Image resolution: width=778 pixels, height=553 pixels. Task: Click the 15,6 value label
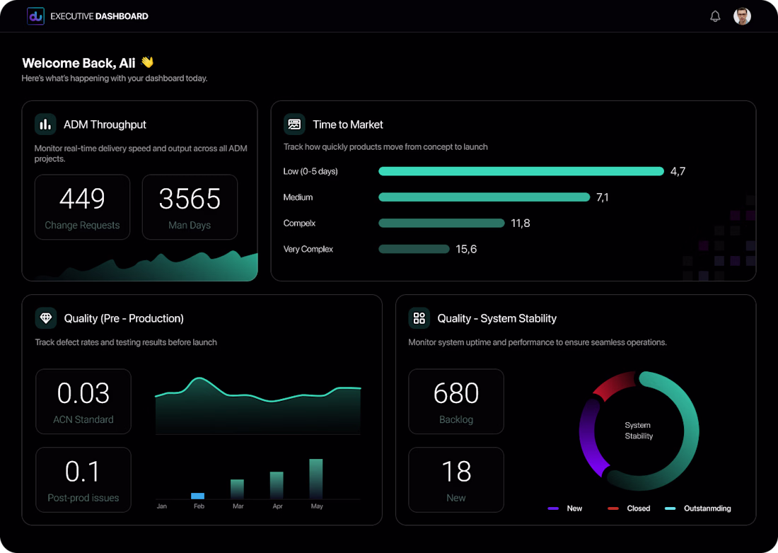pos(466,249)
